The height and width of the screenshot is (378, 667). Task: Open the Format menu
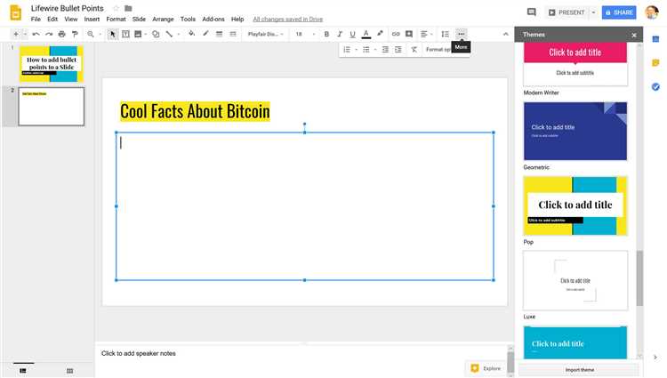(x=116, y=20)
